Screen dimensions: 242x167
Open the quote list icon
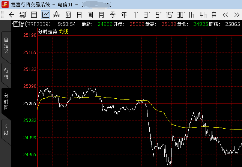point(34,15)
